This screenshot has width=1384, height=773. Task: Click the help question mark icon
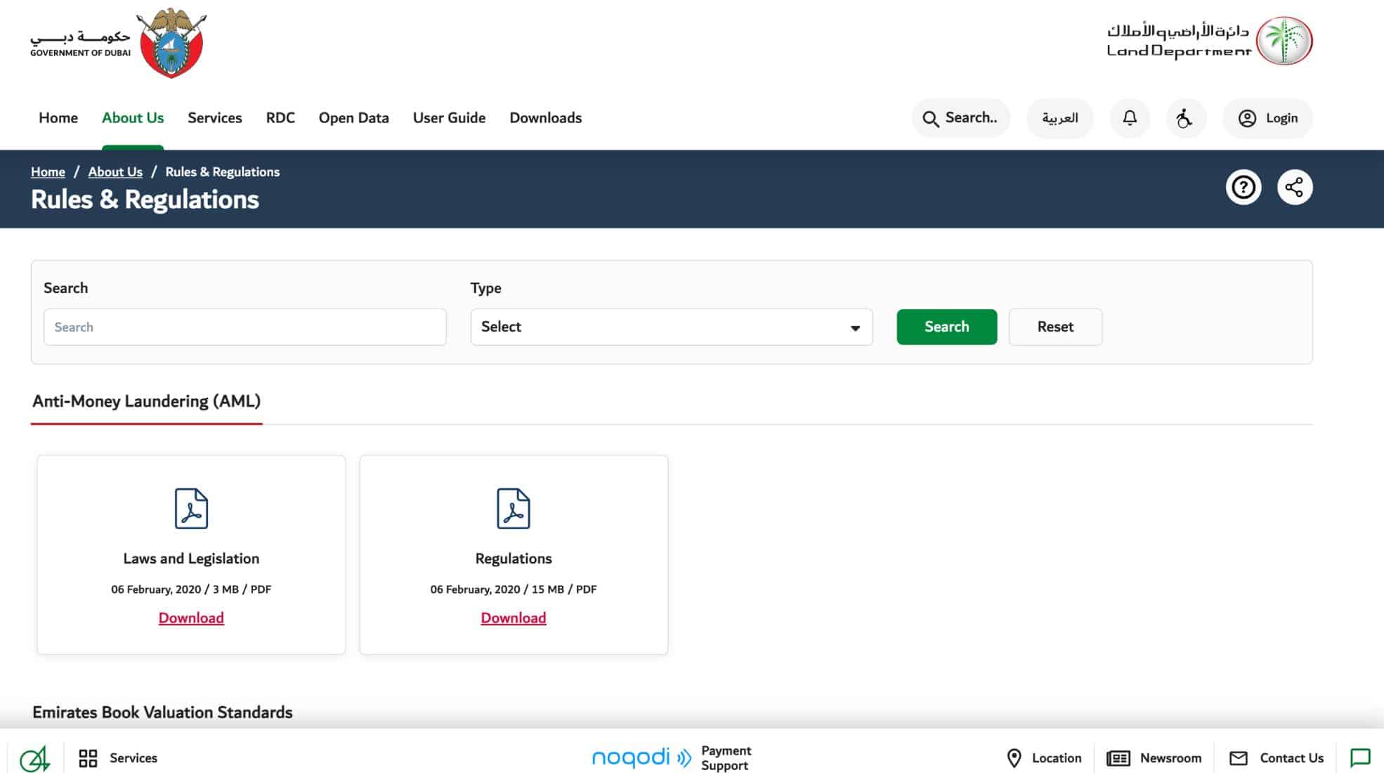click(1243, 188)
